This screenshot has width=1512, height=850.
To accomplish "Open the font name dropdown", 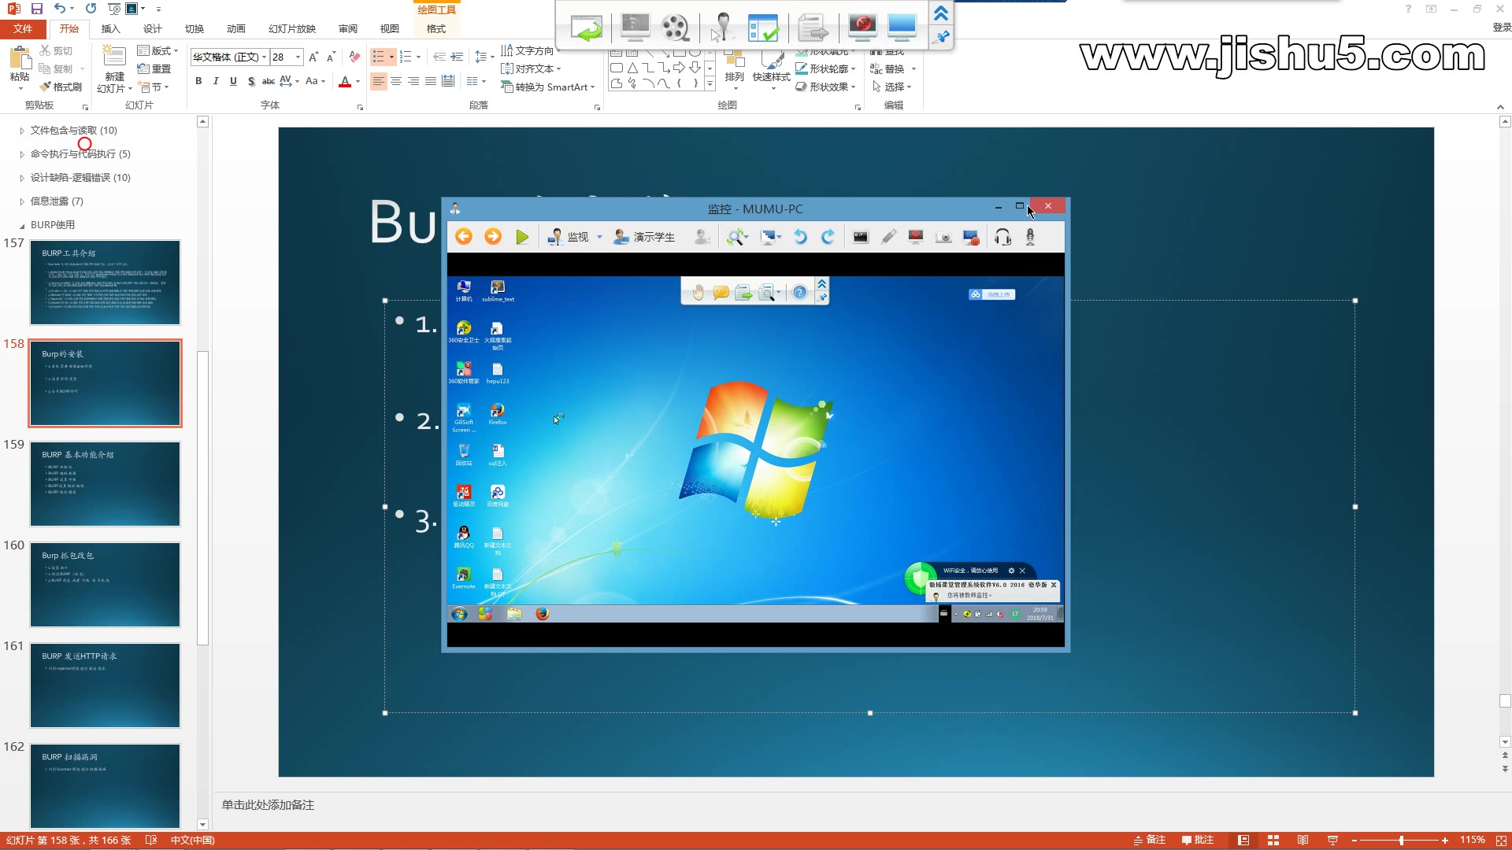I will coord(264,57).
